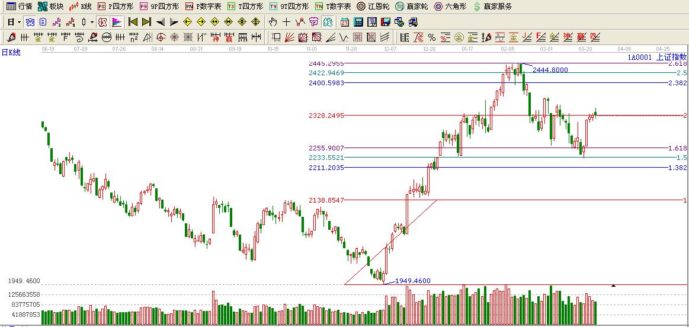Open the 江恩轮 menu item
The height and width of the screenshot is (327, 689).
click(x=373, y=7)
